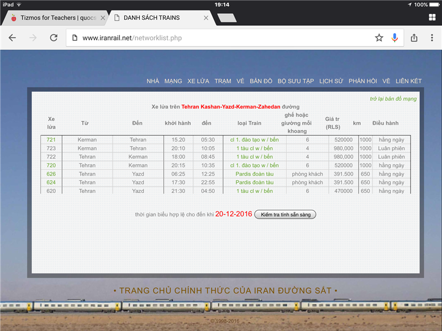Click train type link in row 720

pyautogui.click(x=254, y=165)
